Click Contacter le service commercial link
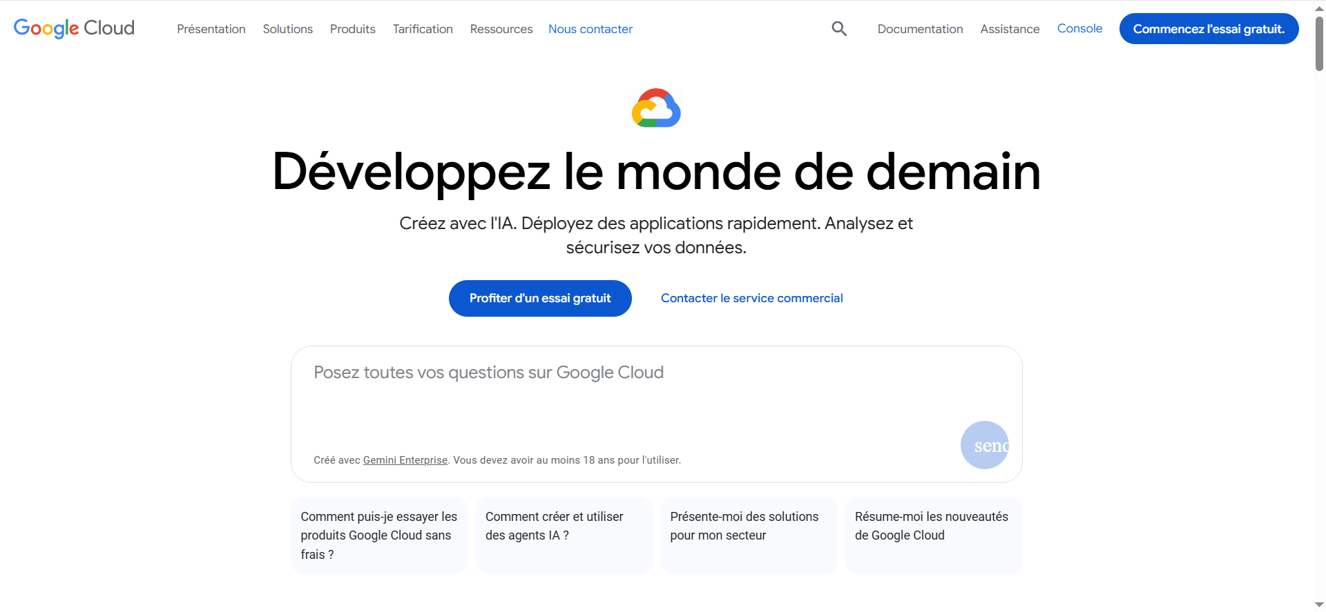This screenshot has width=1326, height=612. 751,298
